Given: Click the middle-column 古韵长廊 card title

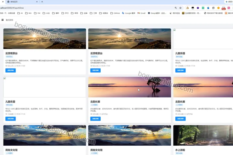Looking at the screenshot, I should pyautogui.click(x=95, y=102).
